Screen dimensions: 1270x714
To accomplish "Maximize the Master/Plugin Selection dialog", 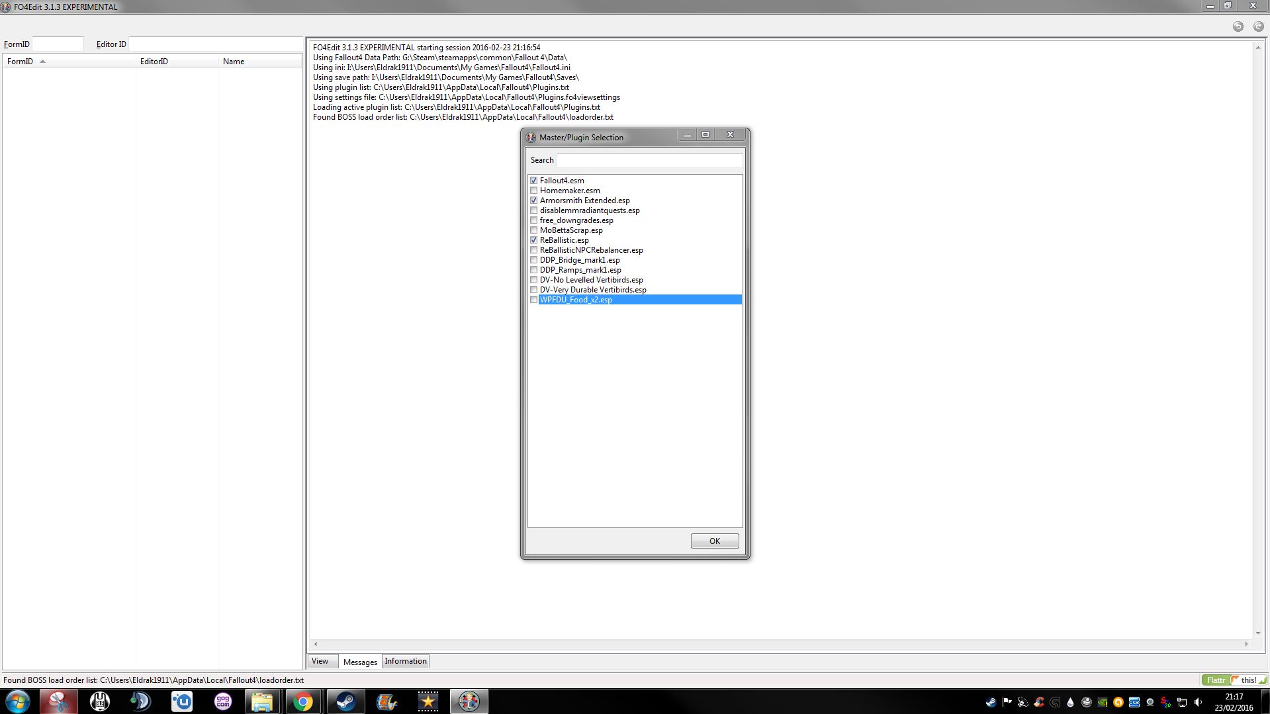I will point(705,134).
